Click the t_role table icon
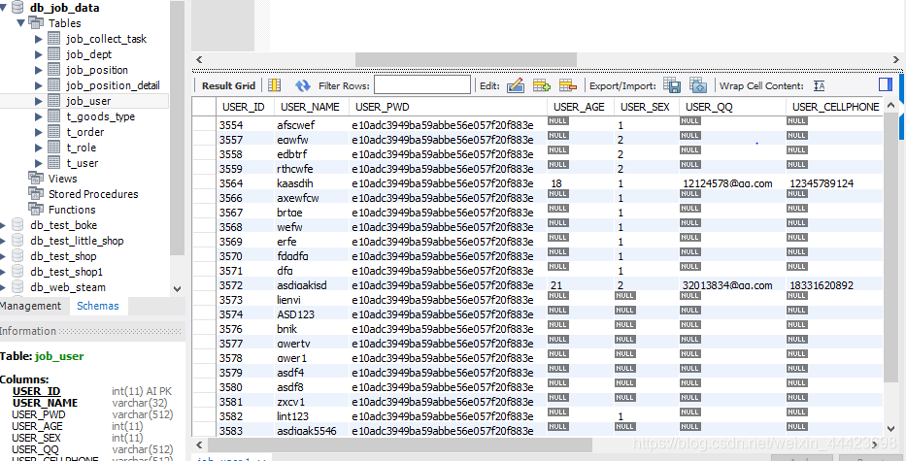 (53, 148)
